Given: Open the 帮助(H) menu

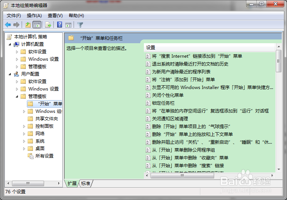Looking at the screenshot, I should [x=76, y=16].
